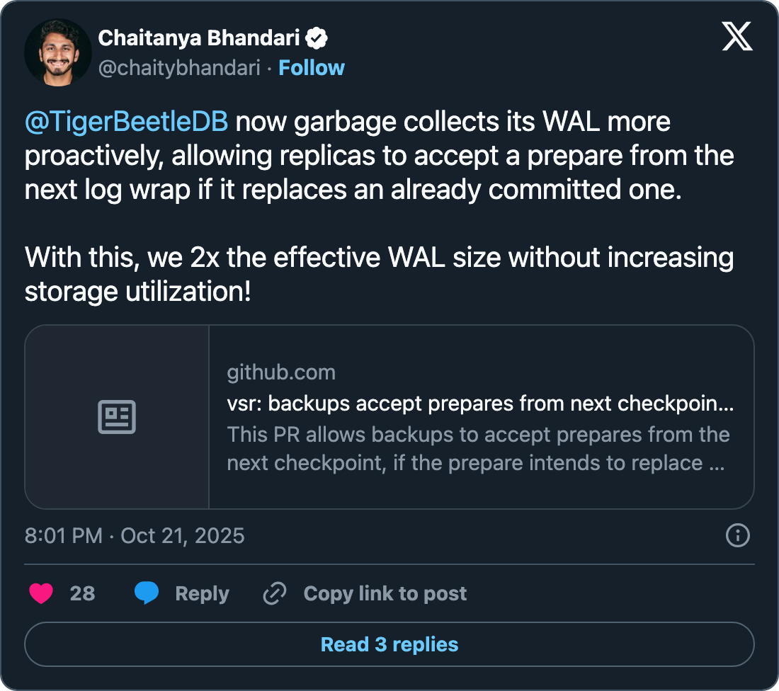Follow the tweet author
This screenshot has width=779, height=691.
(312, 68)
